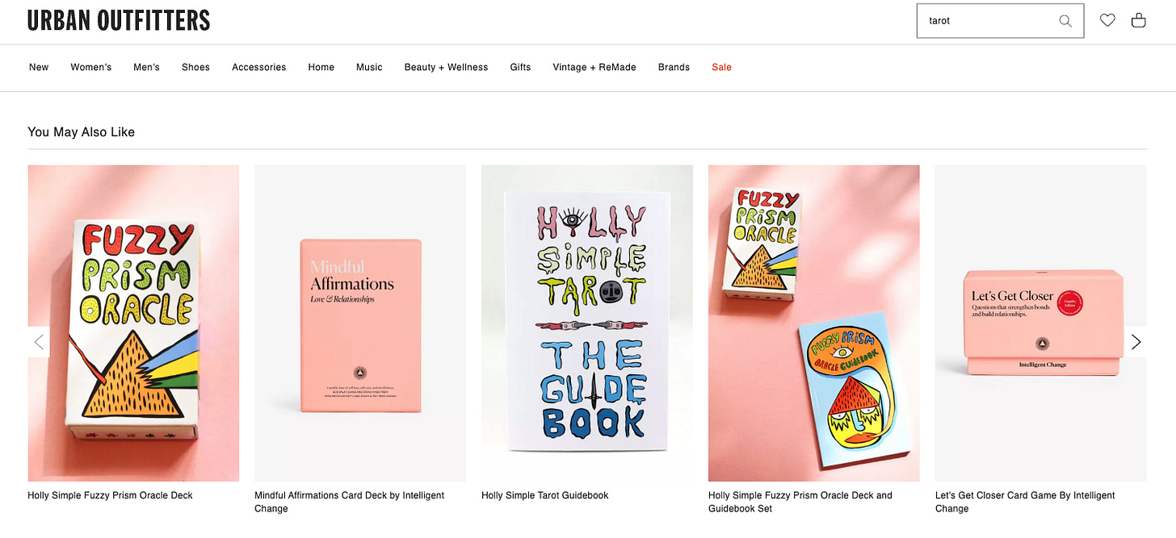
Task: Open the Home menu
Action: 321,67
